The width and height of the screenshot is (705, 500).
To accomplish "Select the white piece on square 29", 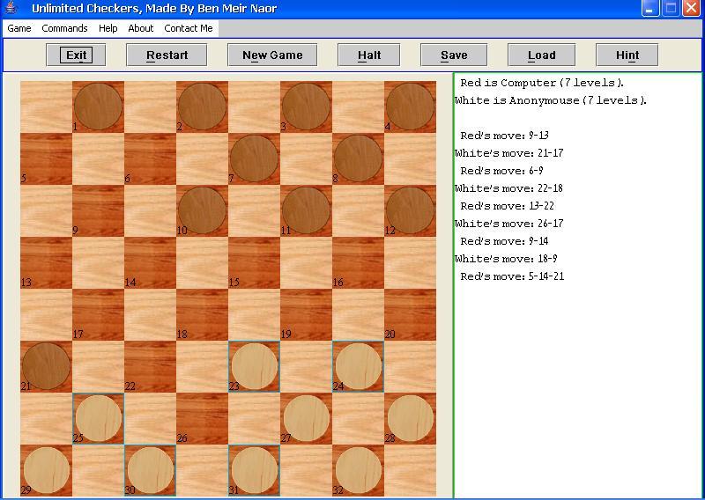I will coord(47,470).
